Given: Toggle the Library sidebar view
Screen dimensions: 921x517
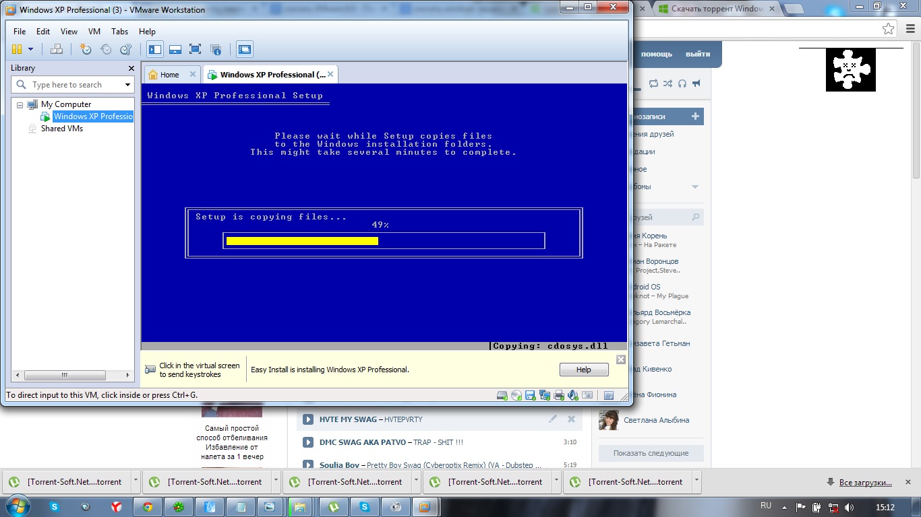Looking at the screenshot, I should 155,49.
